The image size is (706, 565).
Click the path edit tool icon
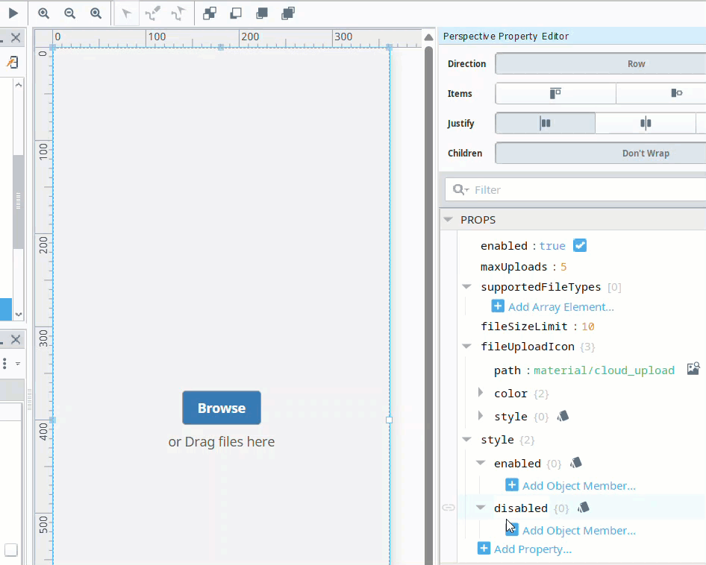coord(179,13)
